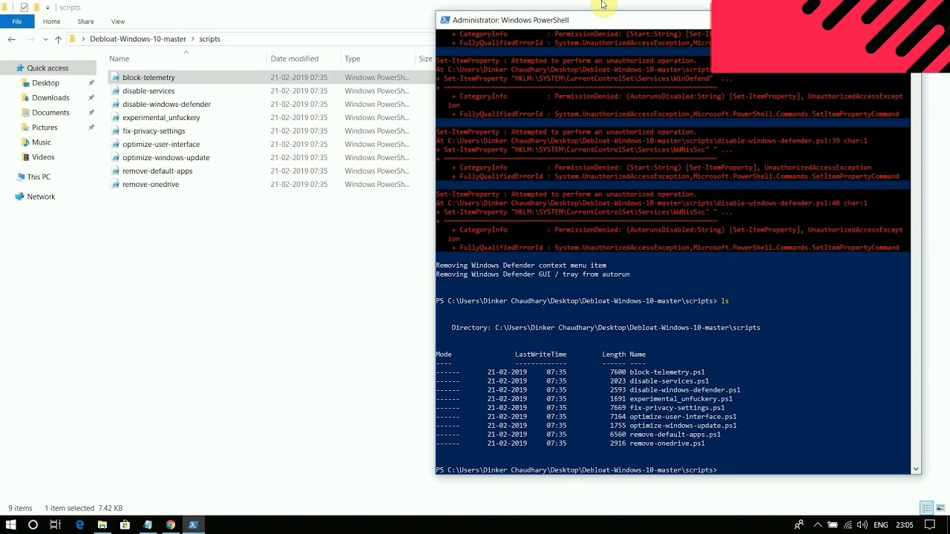Screen dimensions: 950x534
Task: Open the File menu in Explorer
Action: coord(16,22)
